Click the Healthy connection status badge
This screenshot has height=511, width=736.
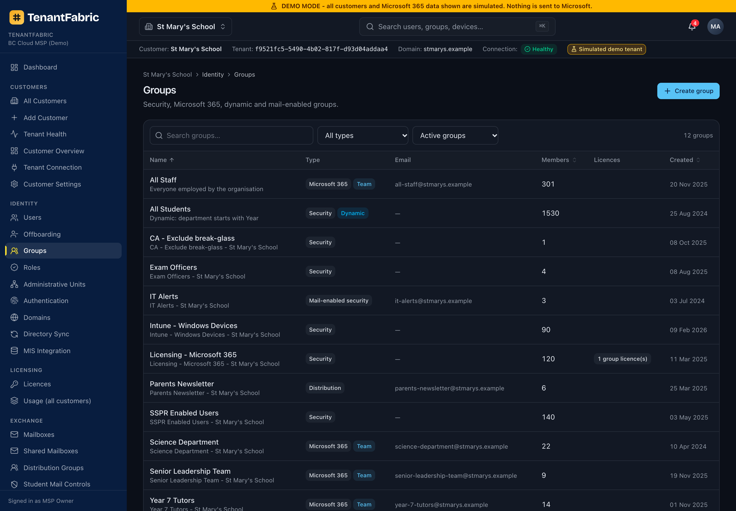[x=539, y=49]
